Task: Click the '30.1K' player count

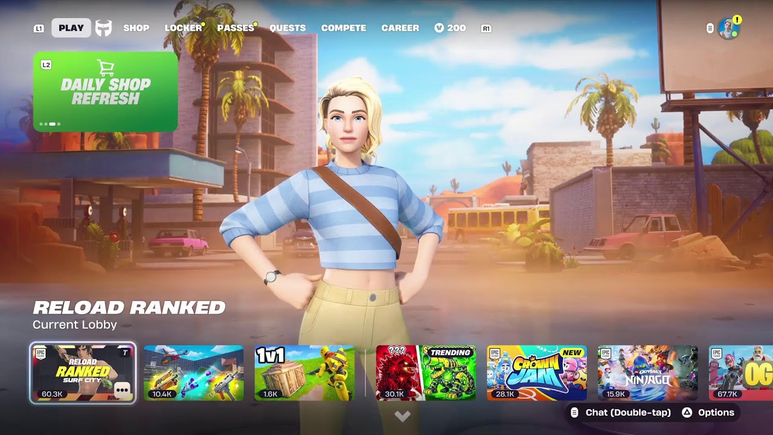Action: click(394, 394)
